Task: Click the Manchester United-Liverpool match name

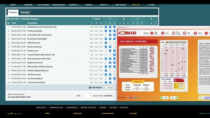Action: 40,67
